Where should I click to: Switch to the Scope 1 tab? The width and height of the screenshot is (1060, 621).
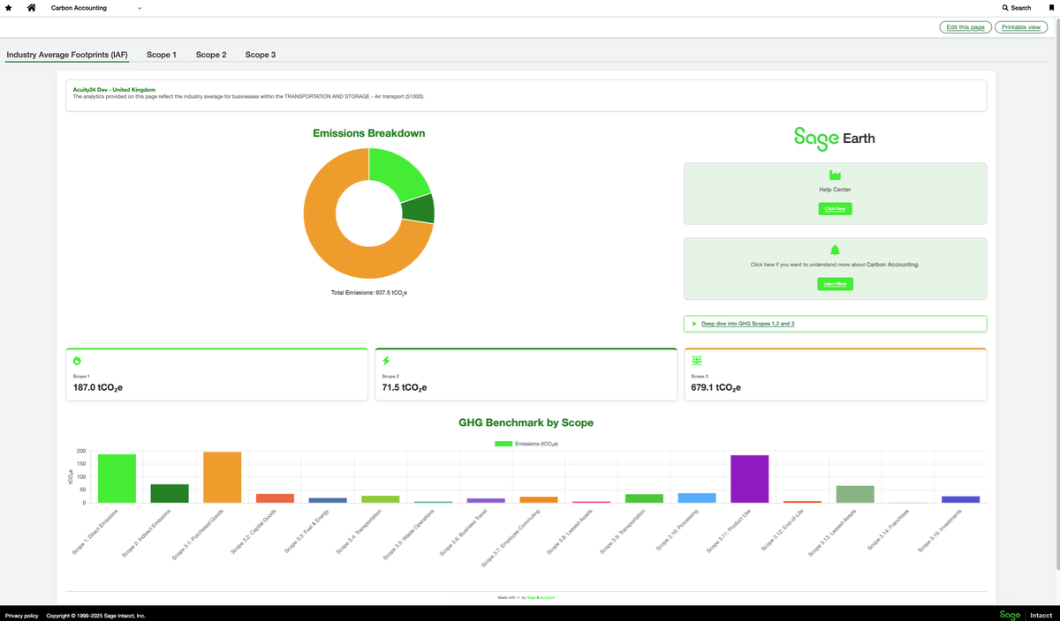pos(162,54)
